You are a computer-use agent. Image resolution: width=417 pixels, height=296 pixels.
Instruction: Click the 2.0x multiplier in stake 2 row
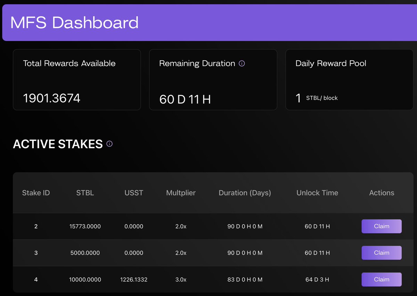181,226
